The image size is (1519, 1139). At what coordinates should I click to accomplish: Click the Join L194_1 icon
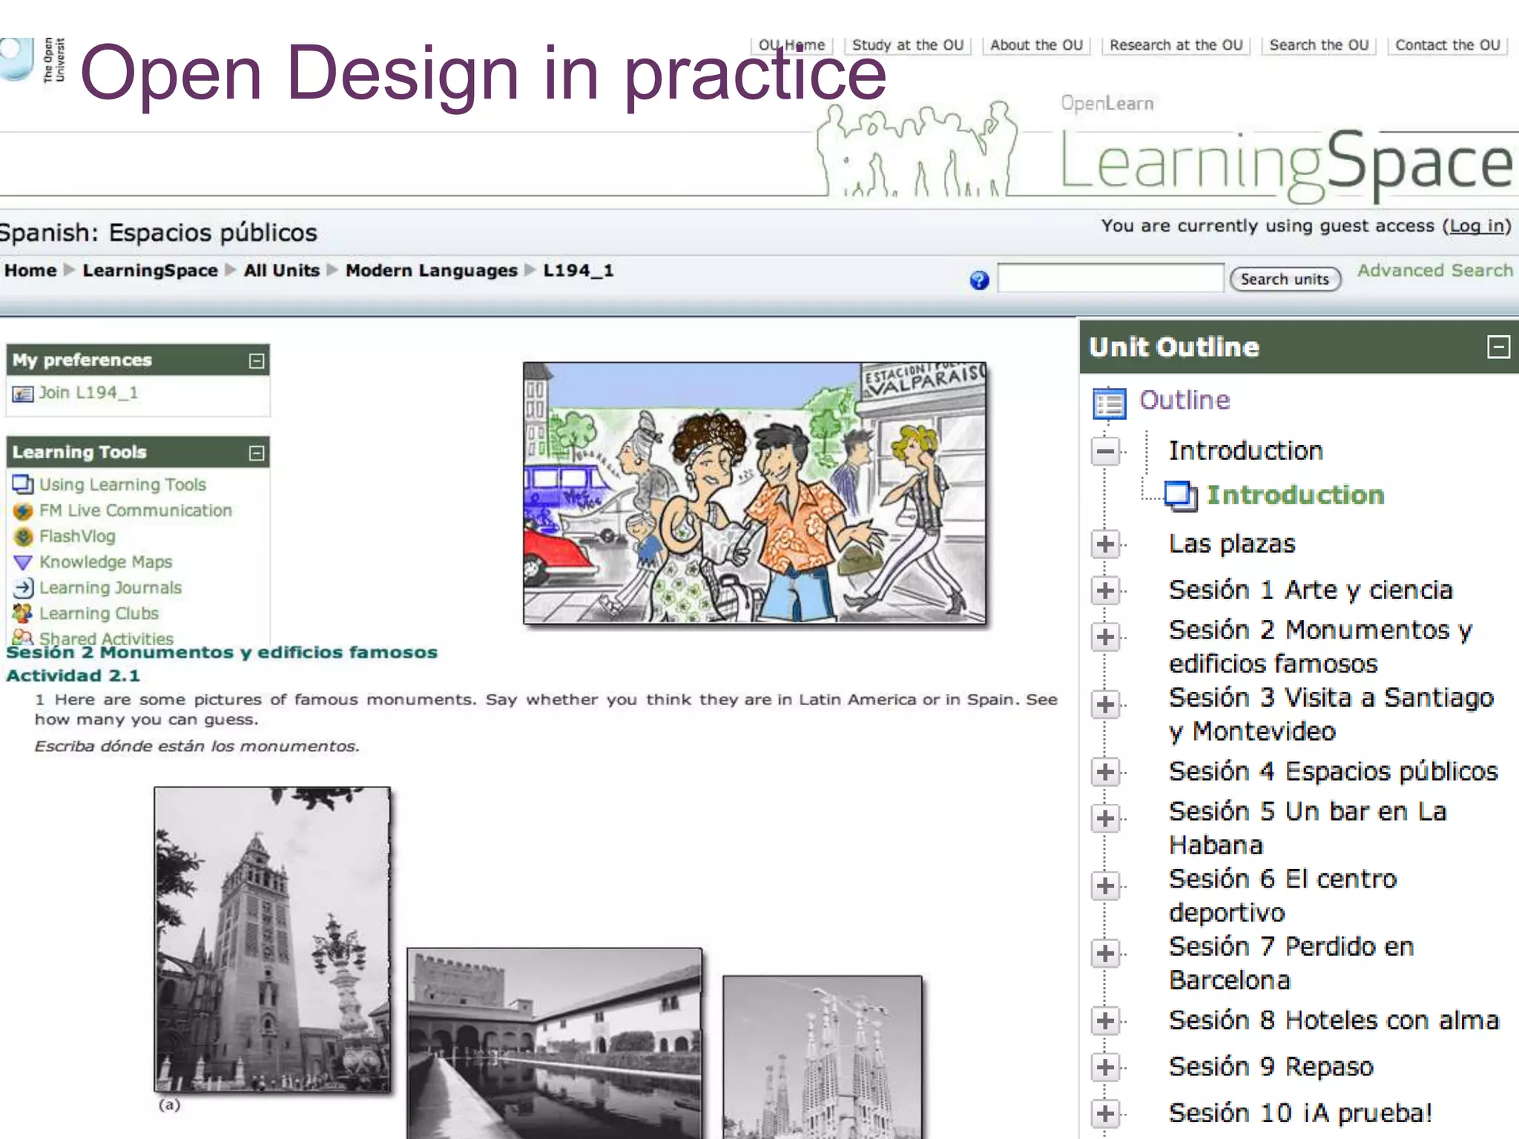23,394
